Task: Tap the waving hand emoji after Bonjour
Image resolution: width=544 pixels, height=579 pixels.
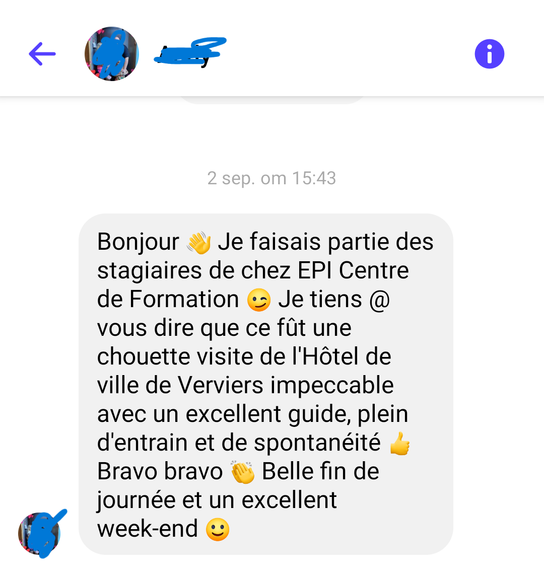Action: coord(198,243)
